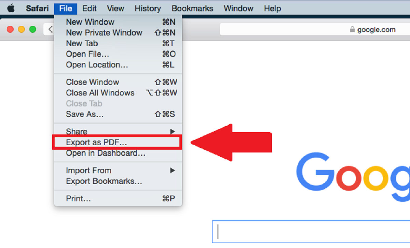Choose New Private Window
Screen dimensions: 410x248
[x=104, y=33]
